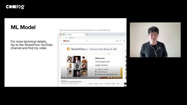The width and height of the screenshot is (187, 105).
Task: Click the Twitter icon beside @jason_mayes
Action: (x=96, y=69)
